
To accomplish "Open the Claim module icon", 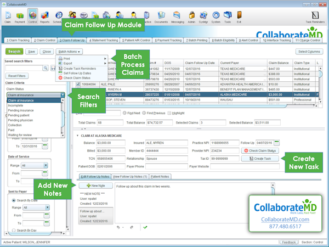I will tap(8, 16).
